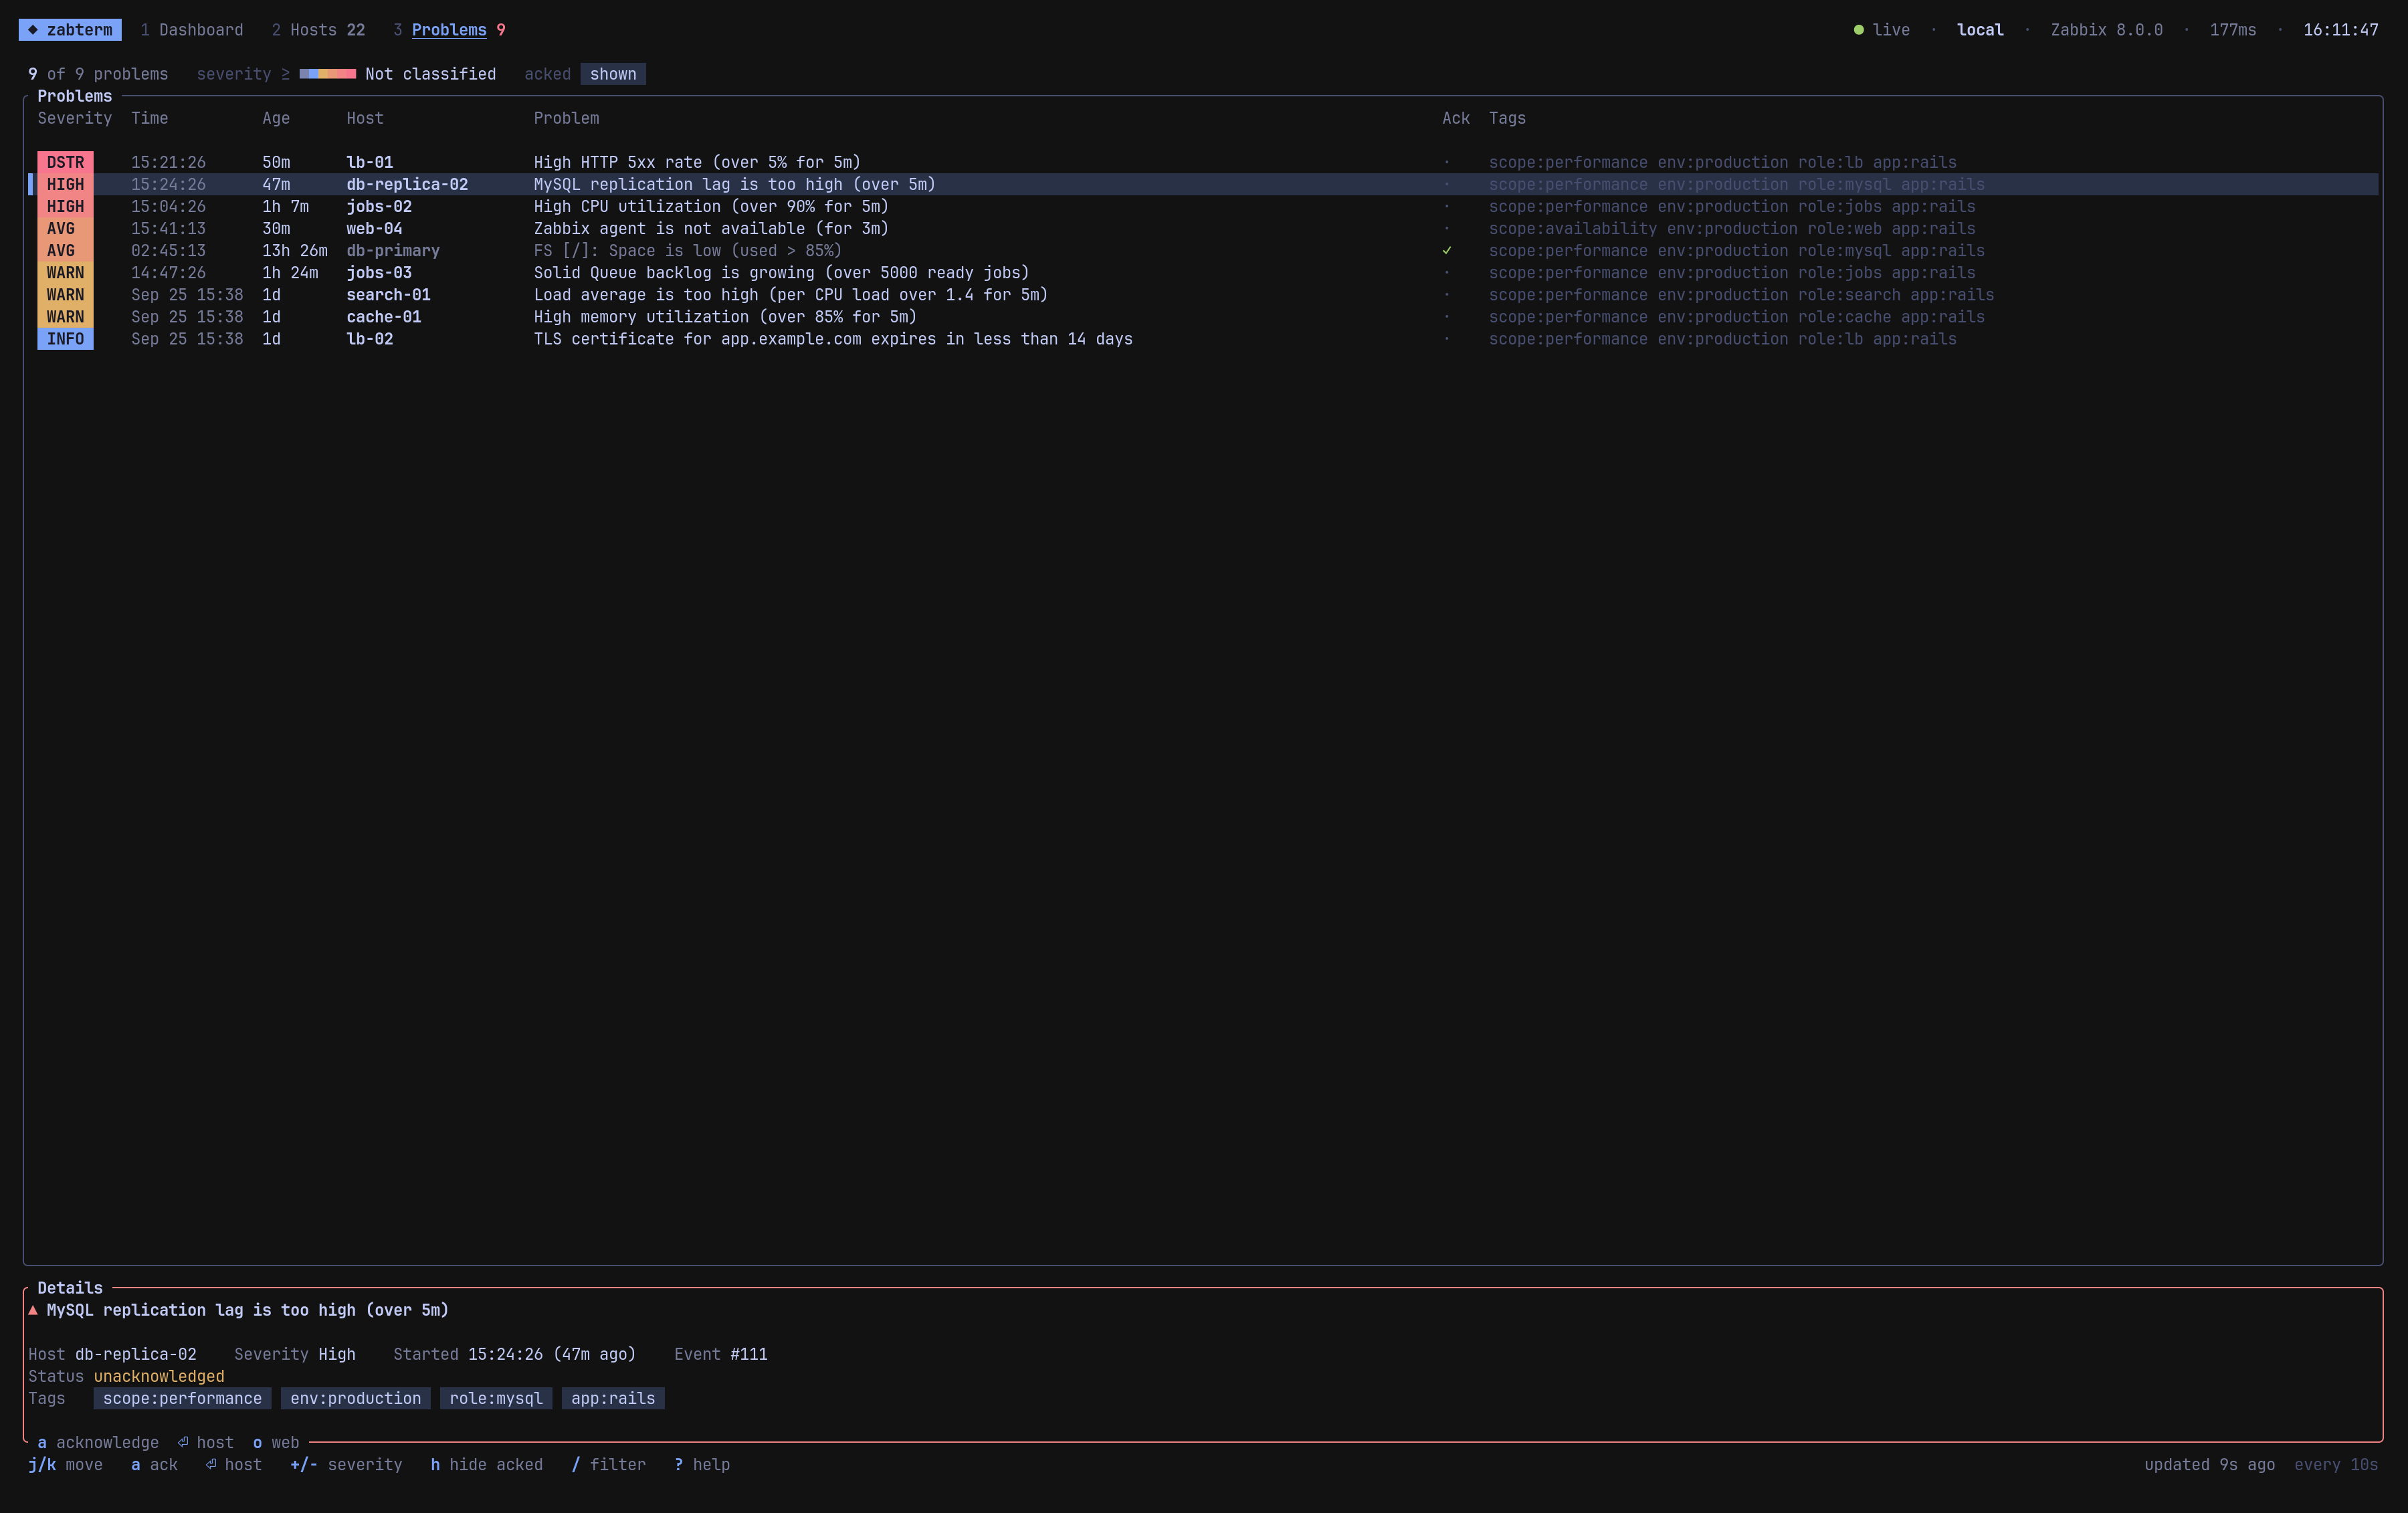This screenshot has height=1513, width=2408.
Task: Click the DSTR severity badge for lb-01
Action: [x=65, y=162]
